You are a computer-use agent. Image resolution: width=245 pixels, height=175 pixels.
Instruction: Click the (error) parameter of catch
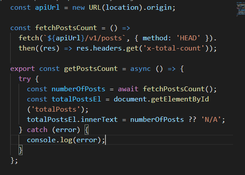click(x=66, y=130)
